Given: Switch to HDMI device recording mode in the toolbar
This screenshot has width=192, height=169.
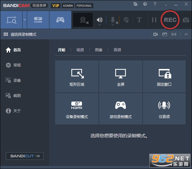Looking at the screenshot, I should point(38,20).
